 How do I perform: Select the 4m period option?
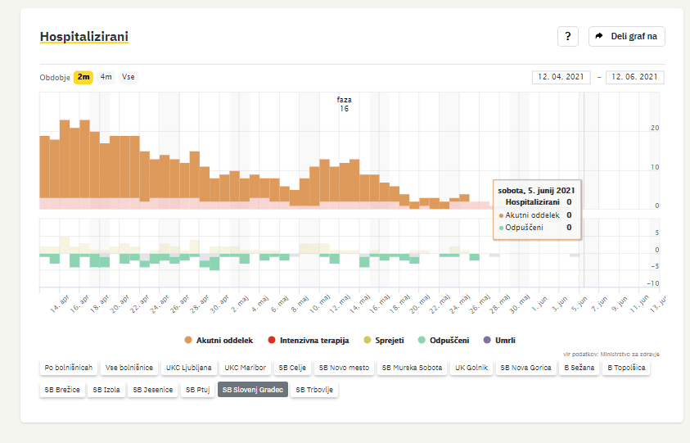point(106,77)
